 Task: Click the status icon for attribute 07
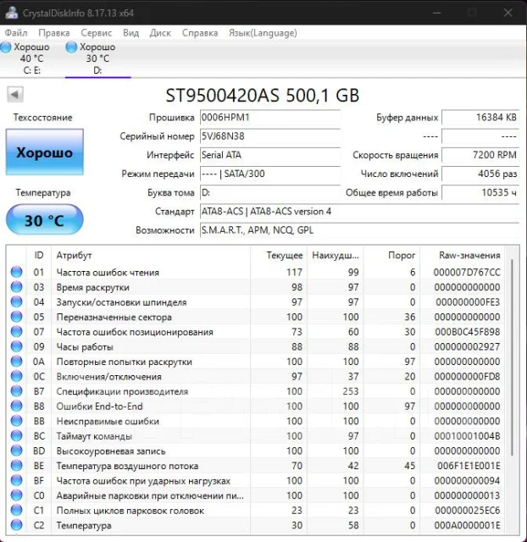(16, 331)
